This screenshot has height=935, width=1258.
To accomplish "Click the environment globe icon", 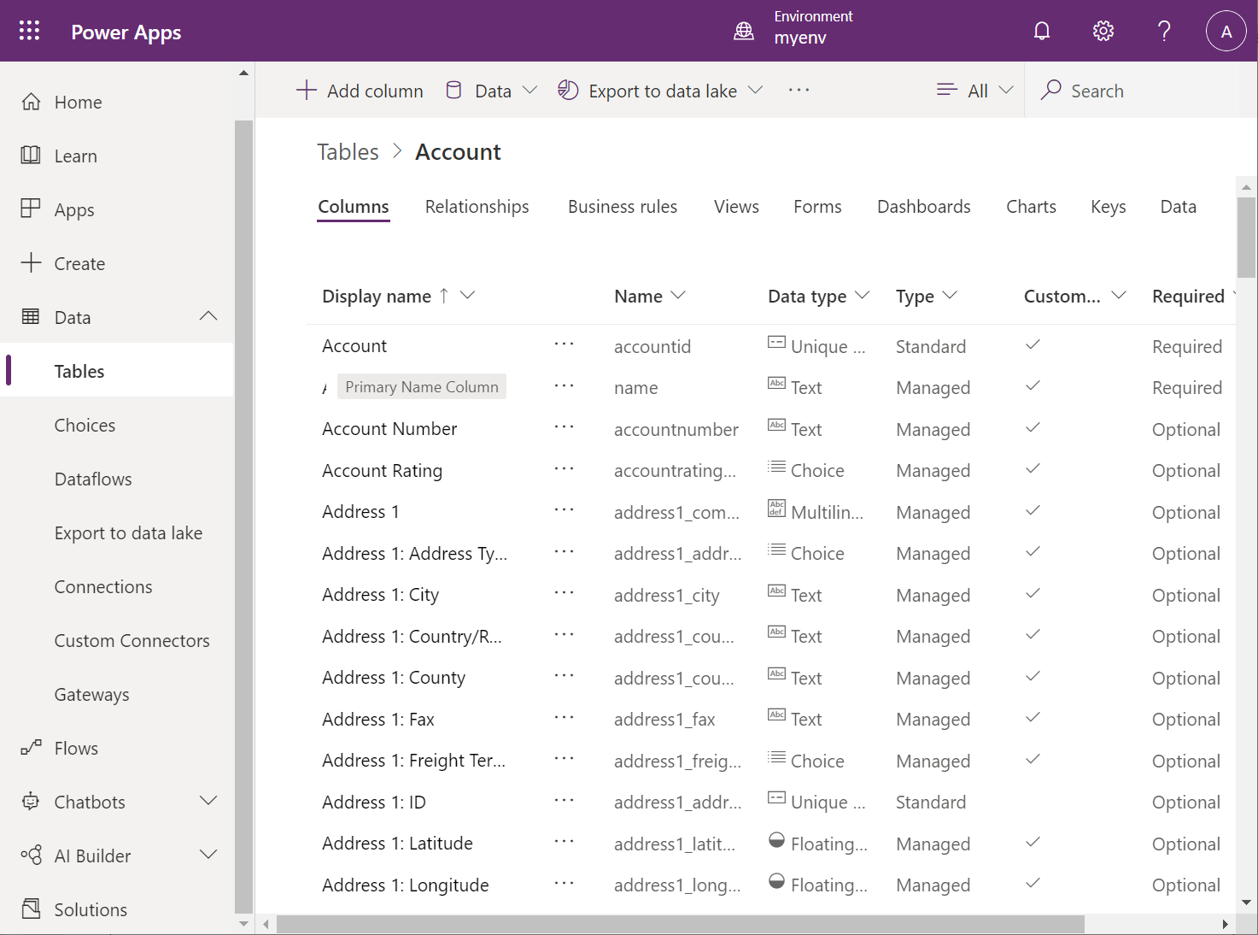I will point(744,32).
